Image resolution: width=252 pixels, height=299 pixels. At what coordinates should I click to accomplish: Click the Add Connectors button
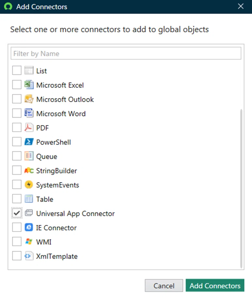pos(215,285)
